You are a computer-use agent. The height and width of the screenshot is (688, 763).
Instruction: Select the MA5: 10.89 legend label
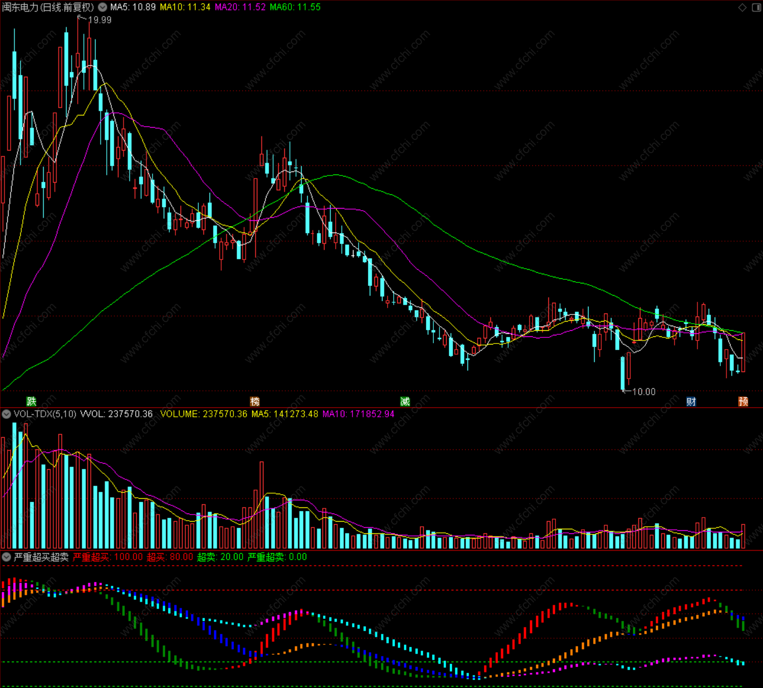pos(133,7)
